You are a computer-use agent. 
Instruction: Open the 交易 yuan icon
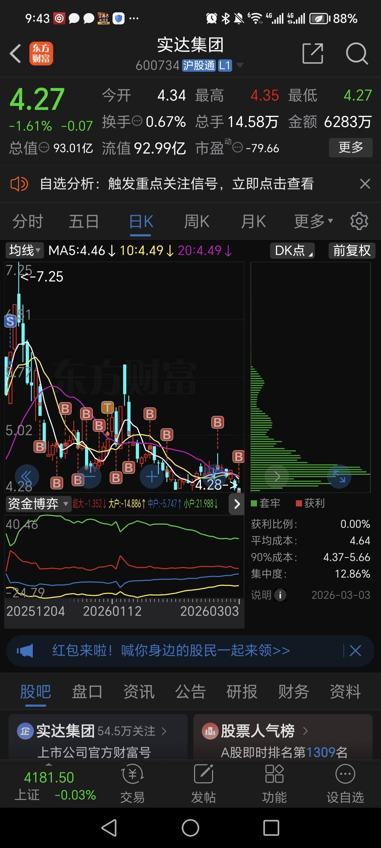(x=132, y=774)
